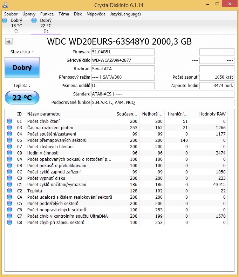Click status orb of row 05 Počet přemapovaných sektorů

click(9, 140)
